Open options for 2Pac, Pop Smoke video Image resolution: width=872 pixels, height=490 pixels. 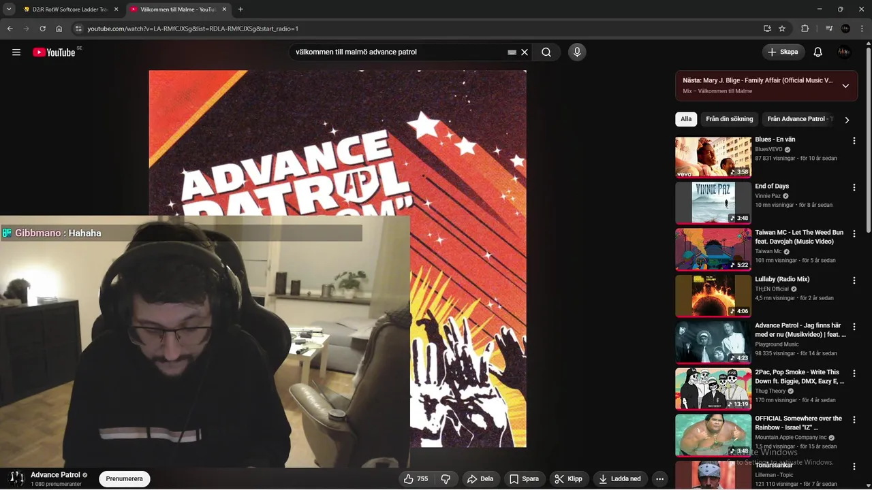point(854,373)
